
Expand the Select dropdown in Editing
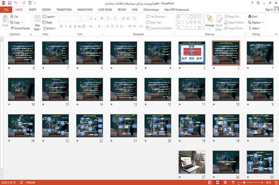254,28
